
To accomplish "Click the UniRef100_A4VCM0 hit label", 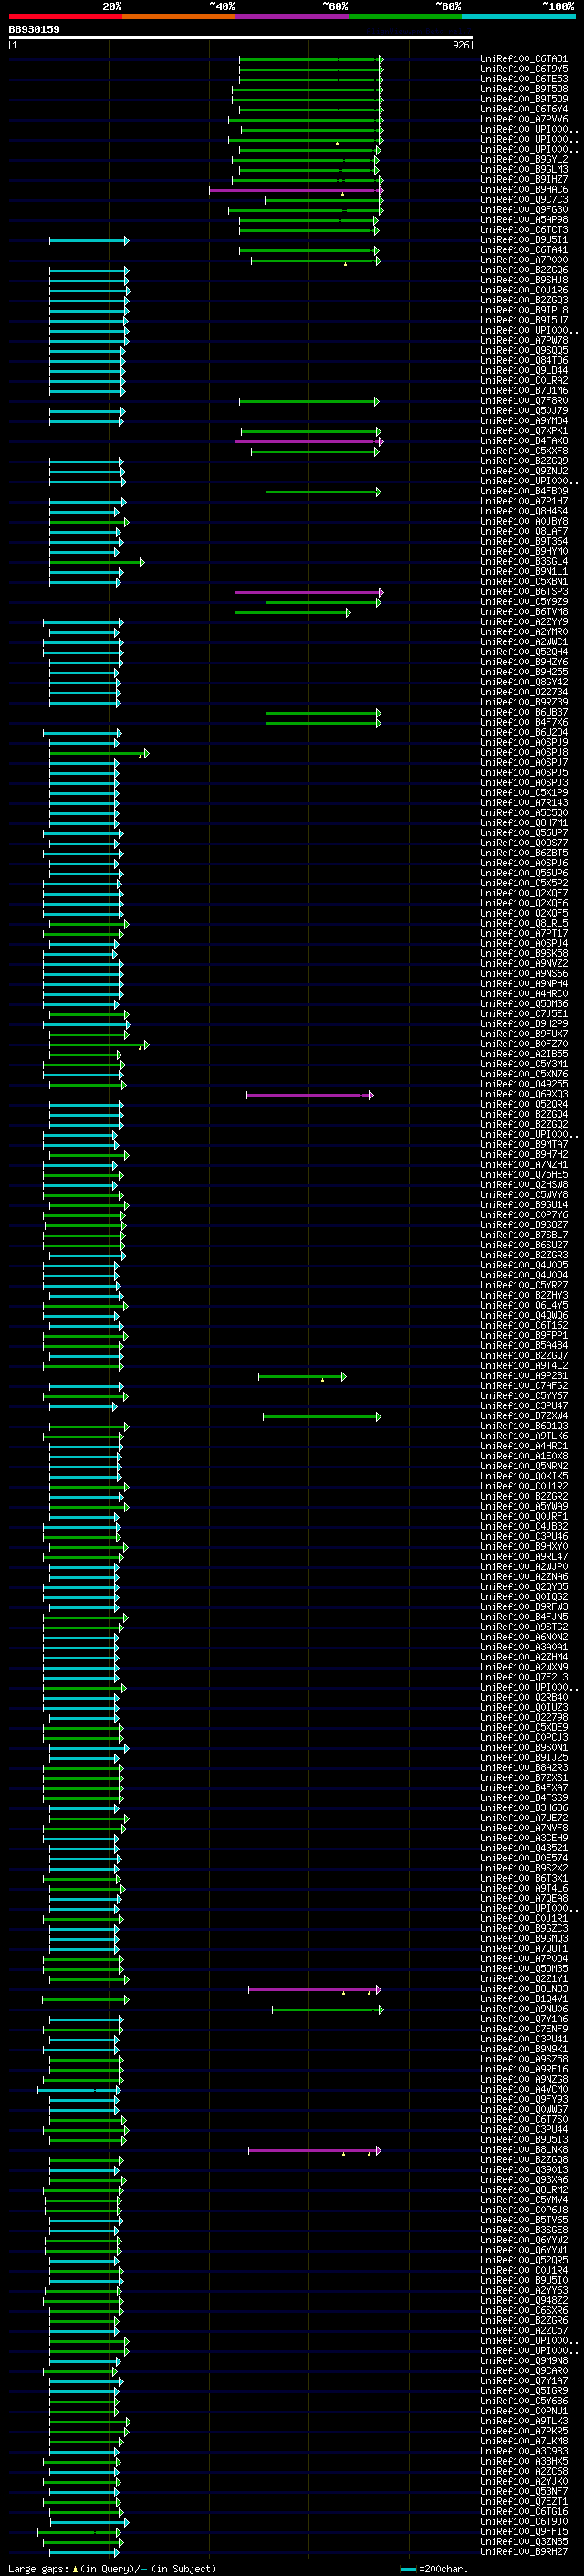I will tap(523, 2089).
